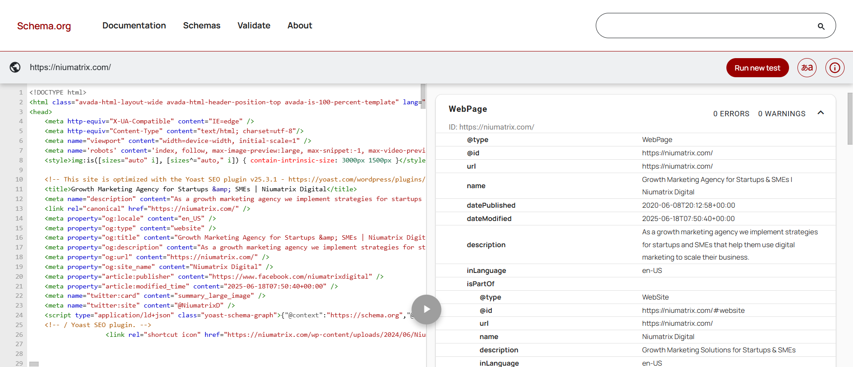Click code line 1 DOCTYPE html
Viewport: 853px width, 367px height.
point(58,92)
